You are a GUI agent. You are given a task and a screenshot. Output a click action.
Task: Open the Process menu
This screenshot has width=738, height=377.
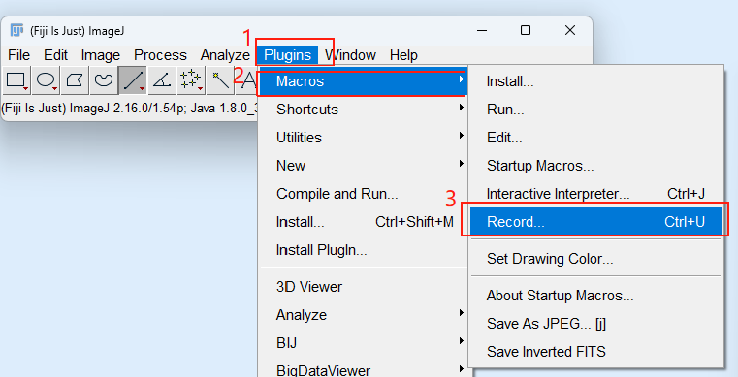pyautogui.click(x=160, y=55)
